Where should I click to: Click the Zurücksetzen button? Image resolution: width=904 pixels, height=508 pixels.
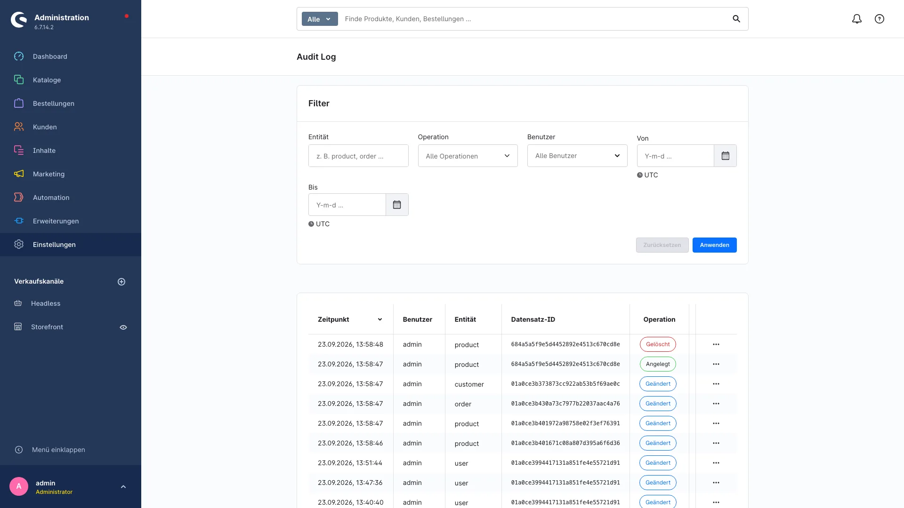click(x=662, y=245)
